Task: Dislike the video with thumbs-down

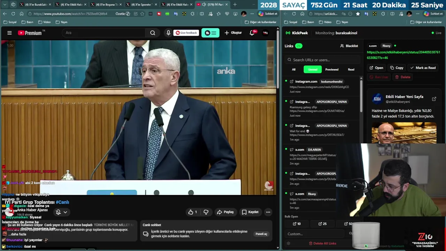Action: pos(206,212)
